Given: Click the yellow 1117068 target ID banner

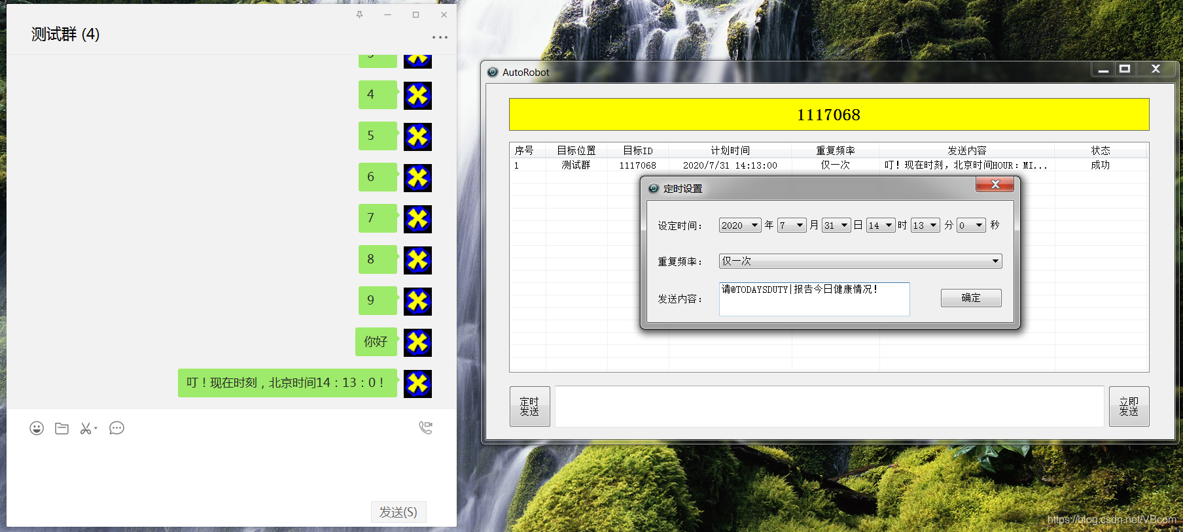Looking at the screenshot, I should click(x=829, y=114).
